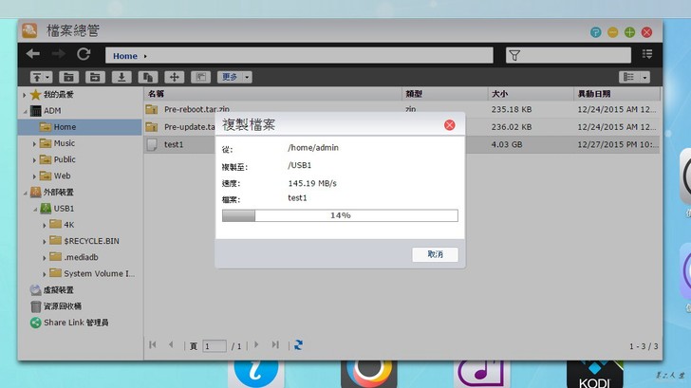Close the 複製檔案 dialog
This screenshot has height=388, width=691.
coord(450,125)
